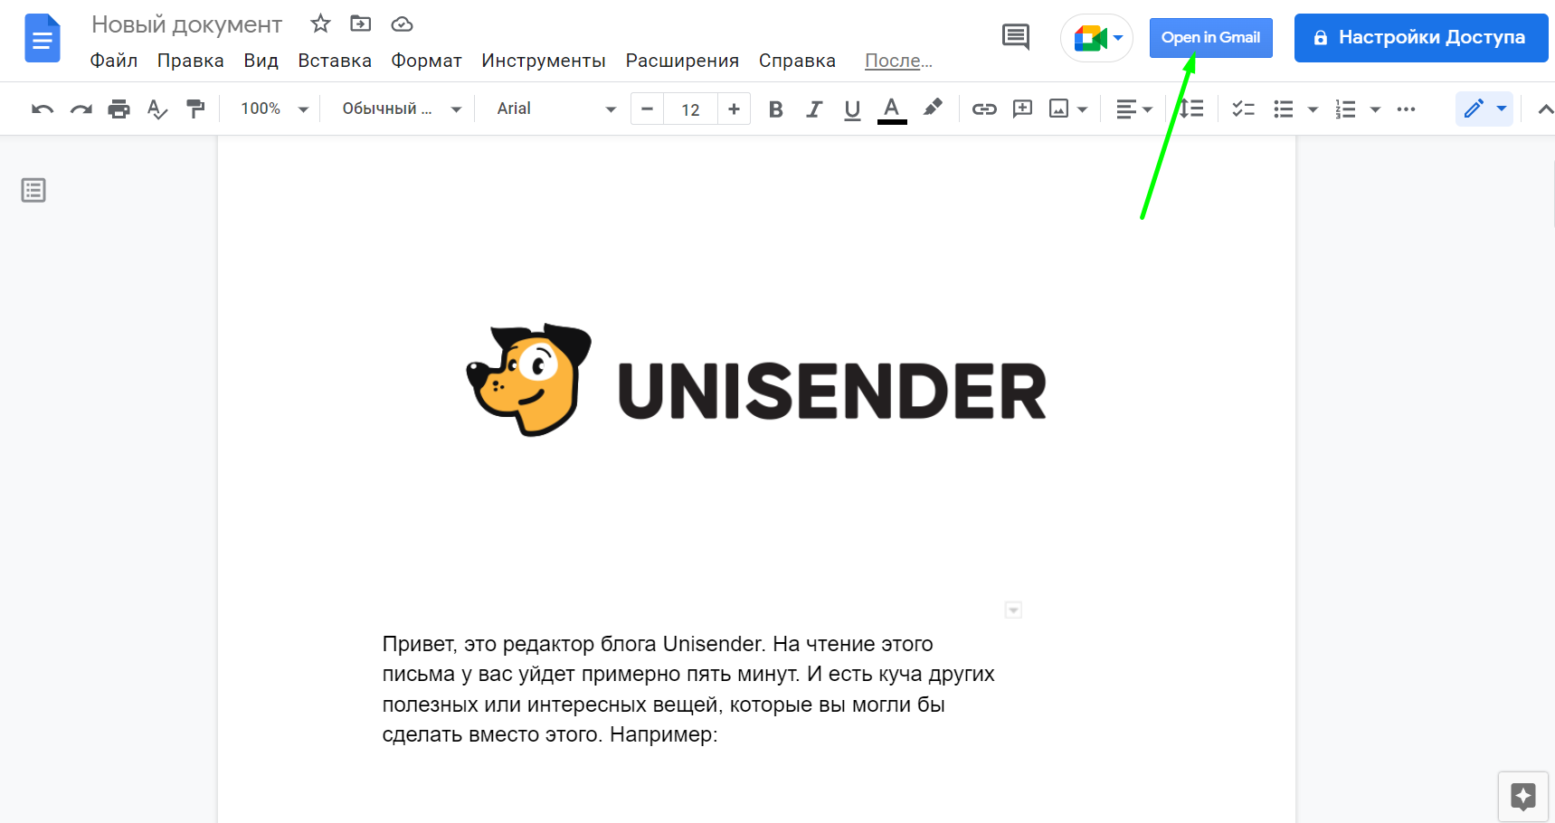Select the Unisender logo image
The image size is (1555, 823).
click(756, 381)
